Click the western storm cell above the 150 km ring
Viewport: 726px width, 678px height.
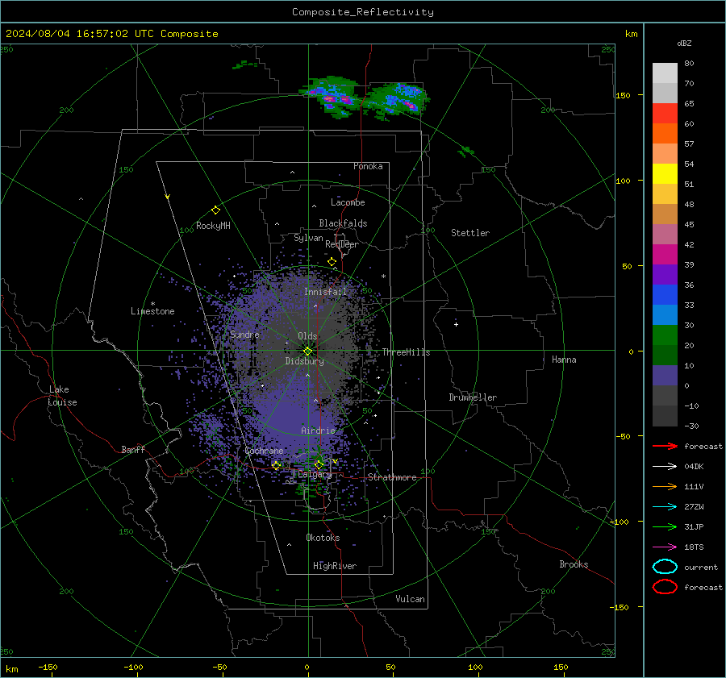(331, 96)
